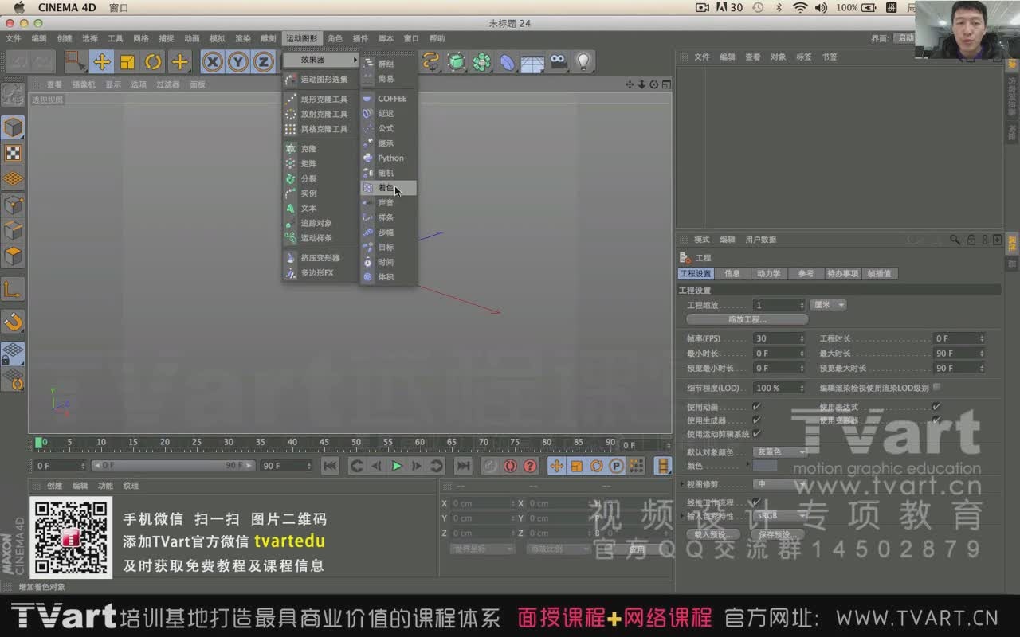The height and width of the screenshot is (637, 1020).
Task: Select points mode cube icon in sidebar
Action: tap(13, 205)
